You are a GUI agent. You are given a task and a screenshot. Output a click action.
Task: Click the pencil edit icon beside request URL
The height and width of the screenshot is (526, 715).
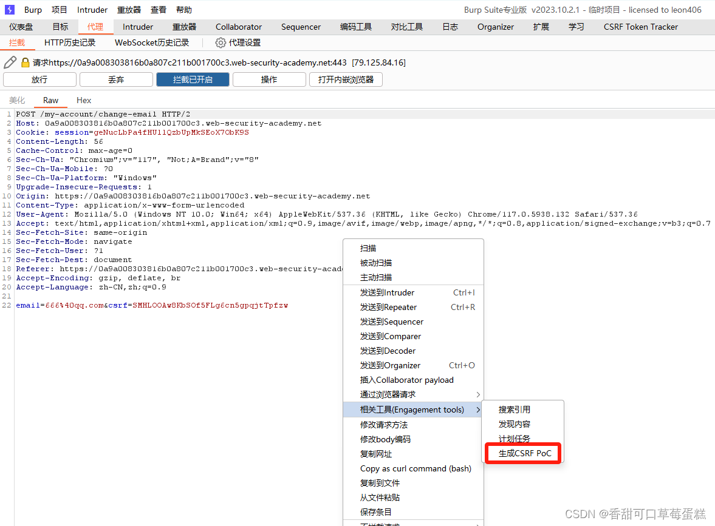[x=10, y=62]
